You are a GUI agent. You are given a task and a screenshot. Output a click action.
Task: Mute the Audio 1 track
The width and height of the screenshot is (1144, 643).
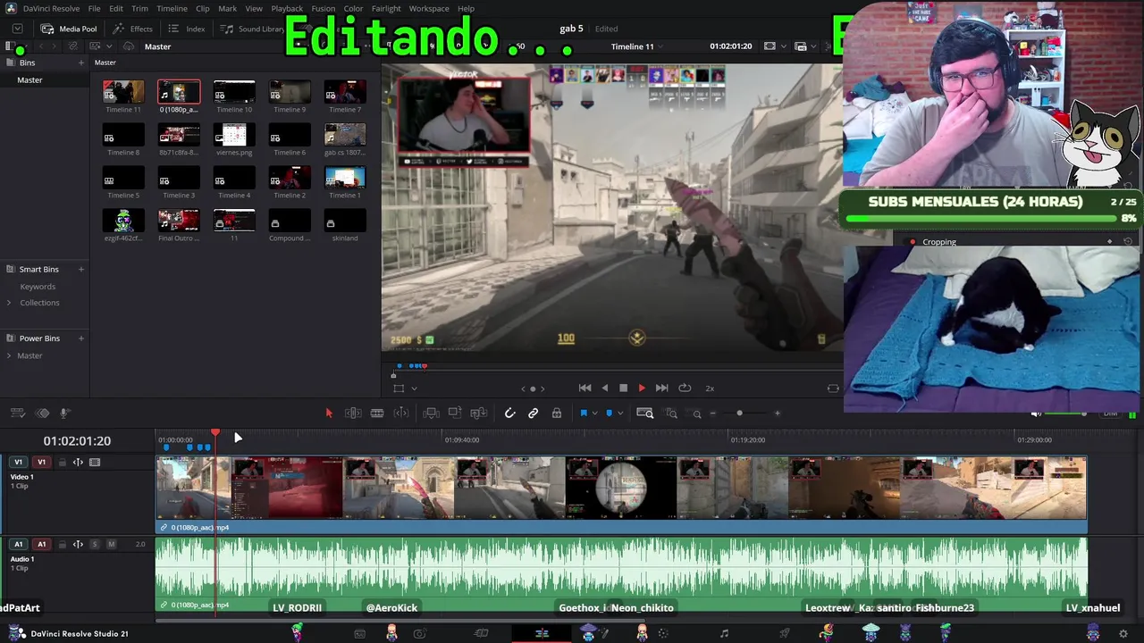111,544
